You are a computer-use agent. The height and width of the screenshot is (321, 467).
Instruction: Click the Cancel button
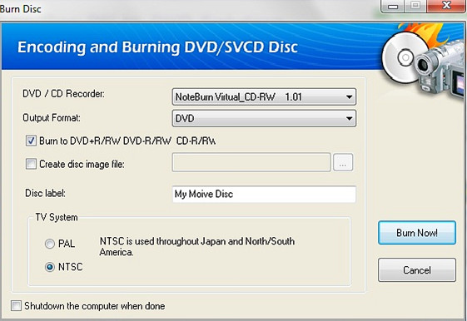tap(417, 269)
